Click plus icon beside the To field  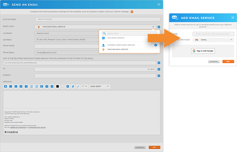pos(159,69)
